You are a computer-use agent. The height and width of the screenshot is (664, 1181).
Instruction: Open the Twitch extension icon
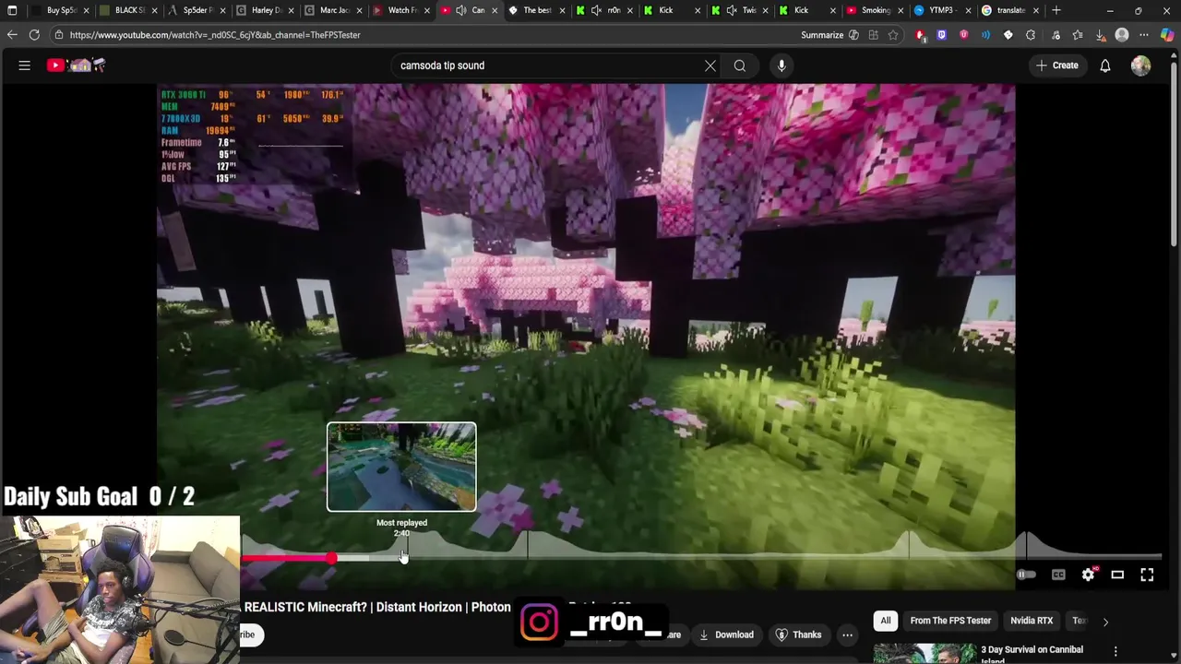point(941,35)
